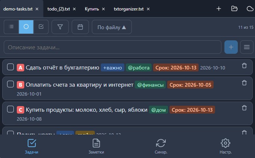Open the hamburger menu beside add button
Viewport: 255px width, 158px height.
click(247, 47)
